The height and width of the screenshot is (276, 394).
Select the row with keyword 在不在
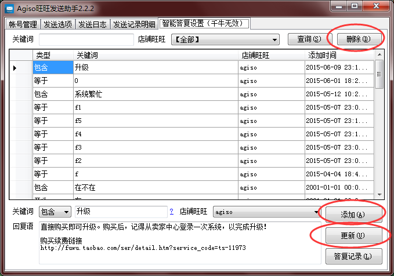point(192,187)
